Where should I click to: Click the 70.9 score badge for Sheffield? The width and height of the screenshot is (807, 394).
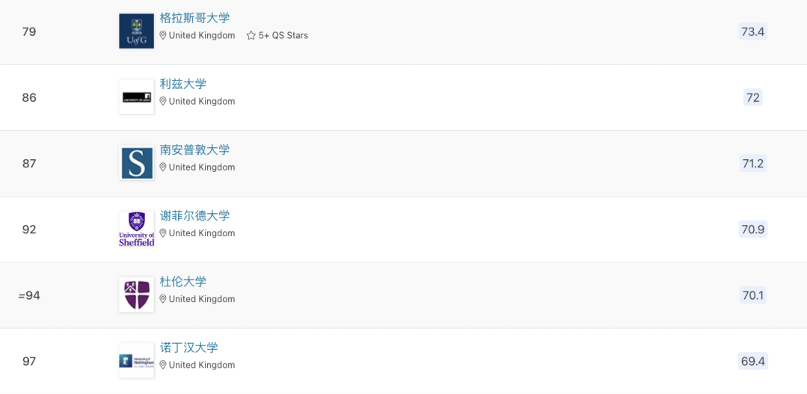[752, 229]
